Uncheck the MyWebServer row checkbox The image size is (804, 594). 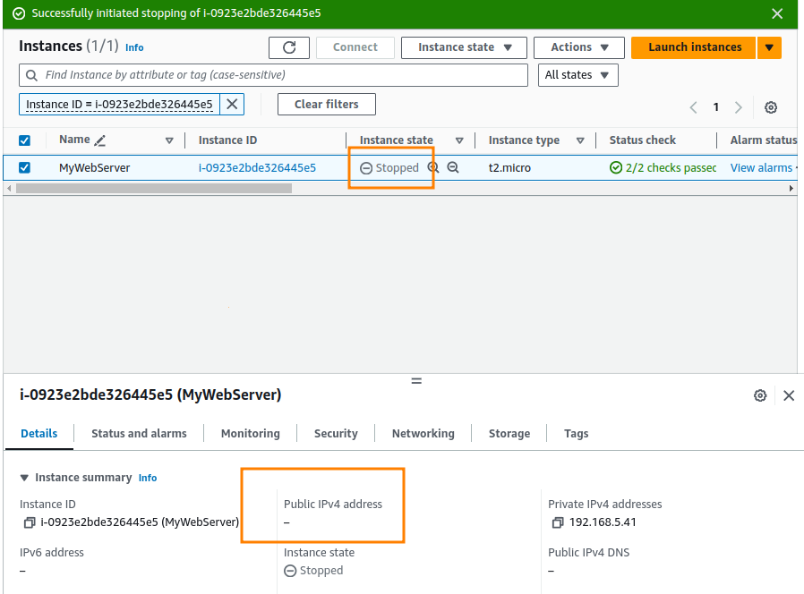tap(24, 167)
